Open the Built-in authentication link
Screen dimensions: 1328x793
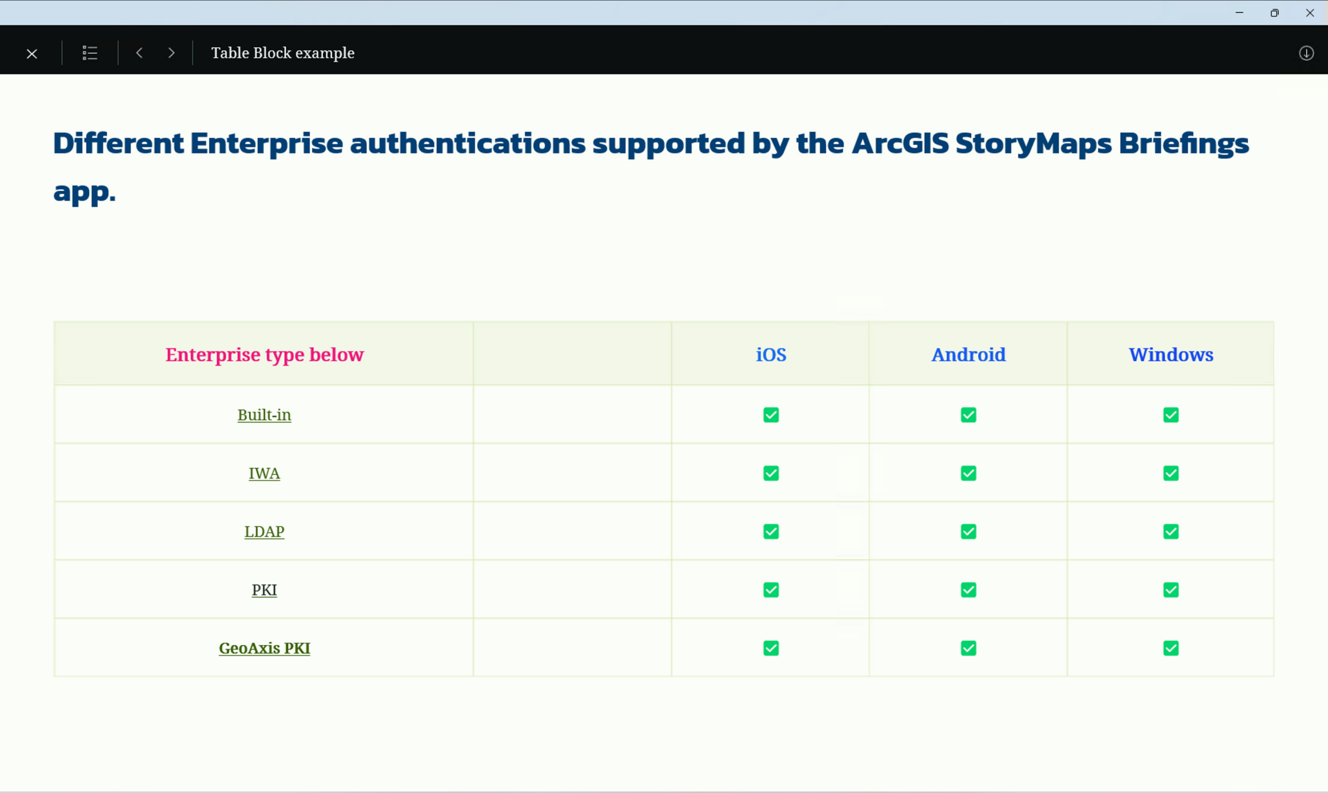point(264,415)
